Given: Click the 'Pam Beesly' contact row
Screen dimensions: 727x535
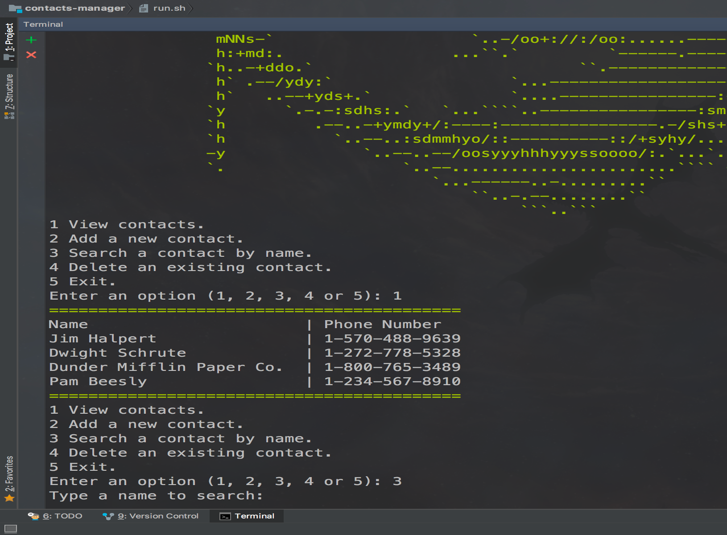Looking at the screenshot, I should pos(255,382).
